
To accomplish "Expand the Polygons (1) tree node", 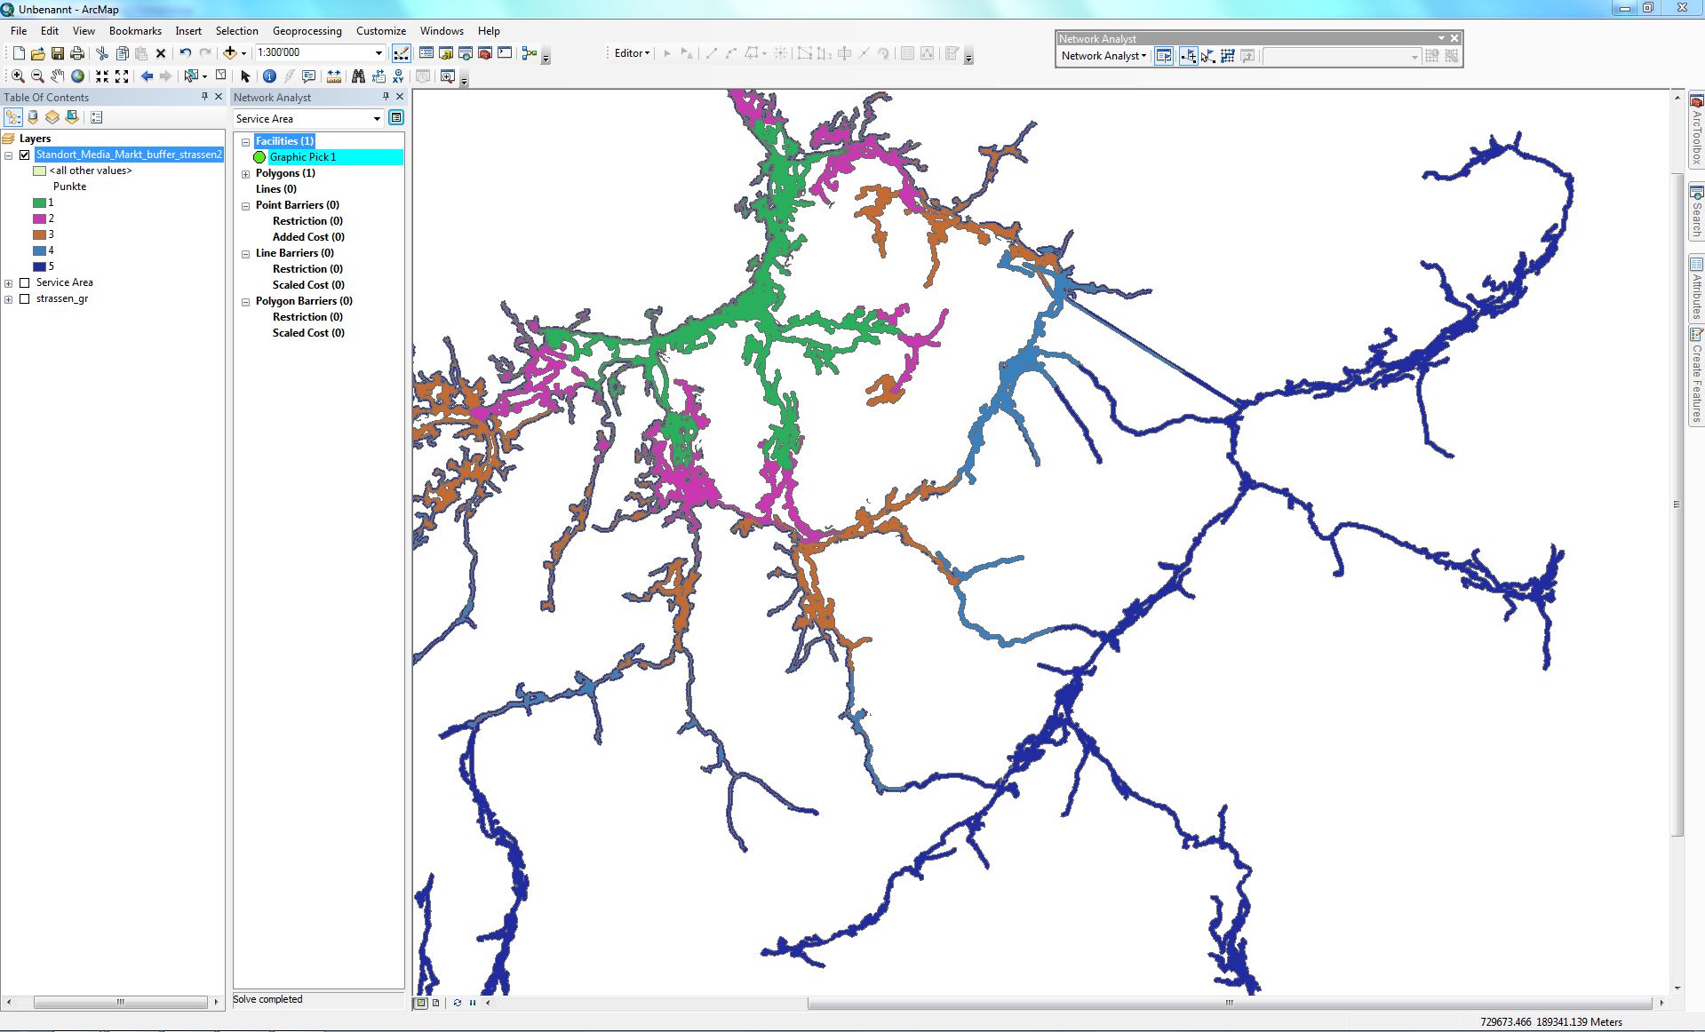I will 246,174.
